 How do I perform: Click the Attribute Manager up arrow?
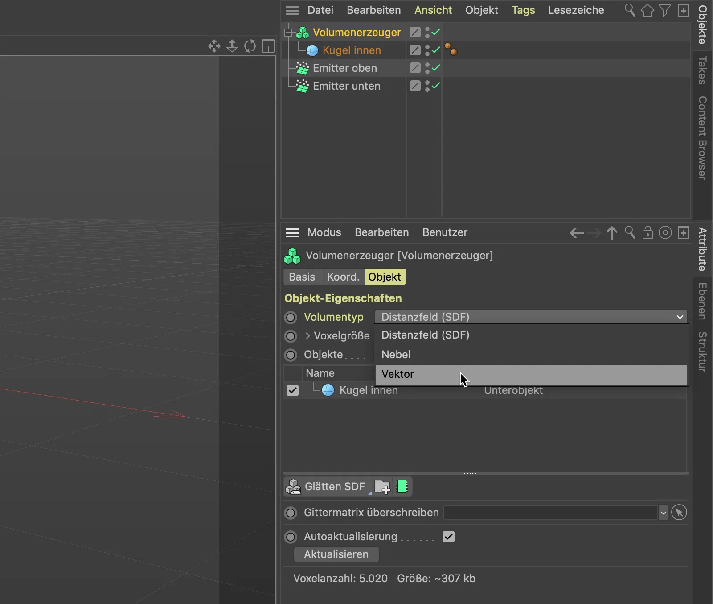[x=612, y=233]
